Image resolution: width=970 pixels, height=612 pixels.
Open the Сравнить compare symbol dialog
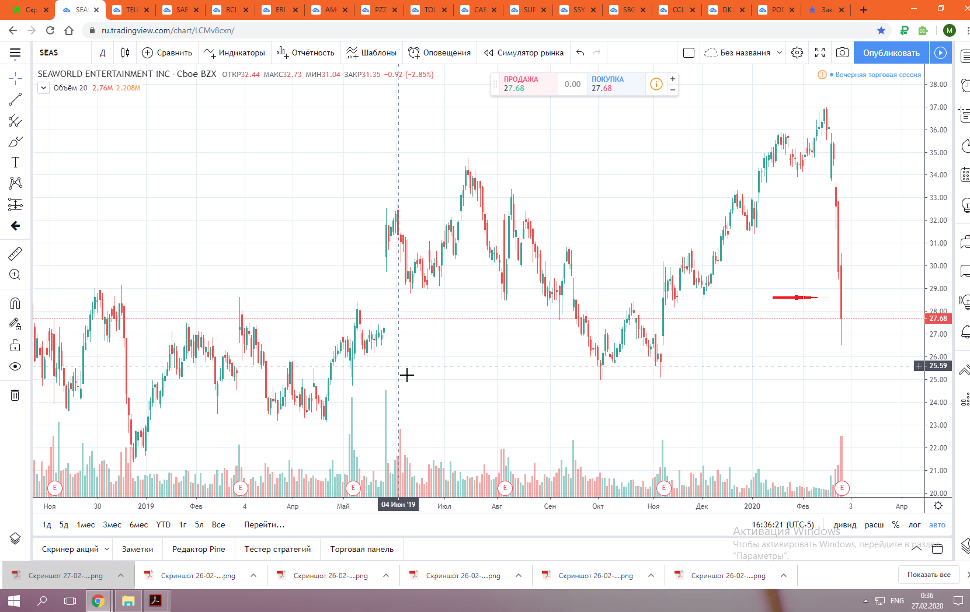coord(167,53)
